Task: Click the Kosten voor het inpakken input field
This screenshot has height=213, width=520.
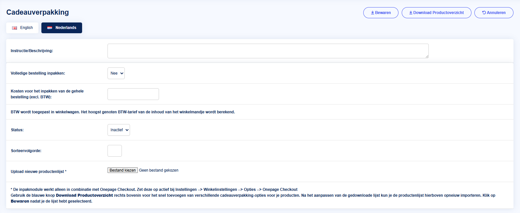Action: coord(133,94)
